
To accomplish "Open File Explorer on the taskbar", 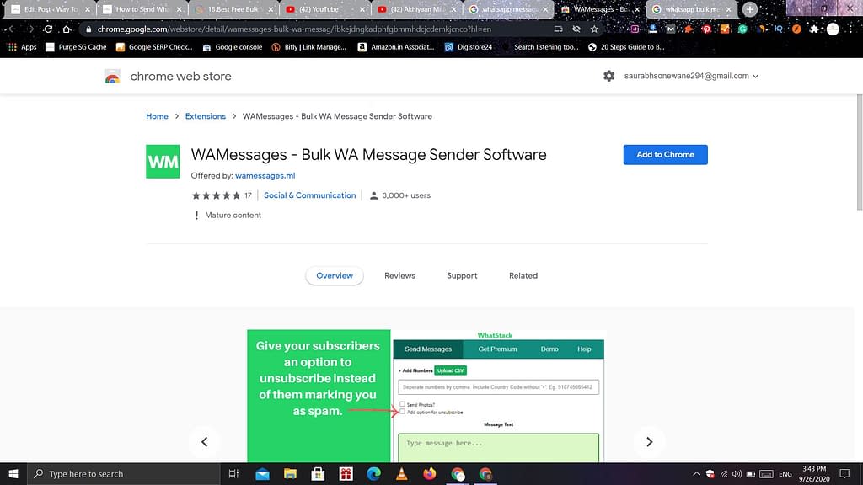I will [290, 473].
